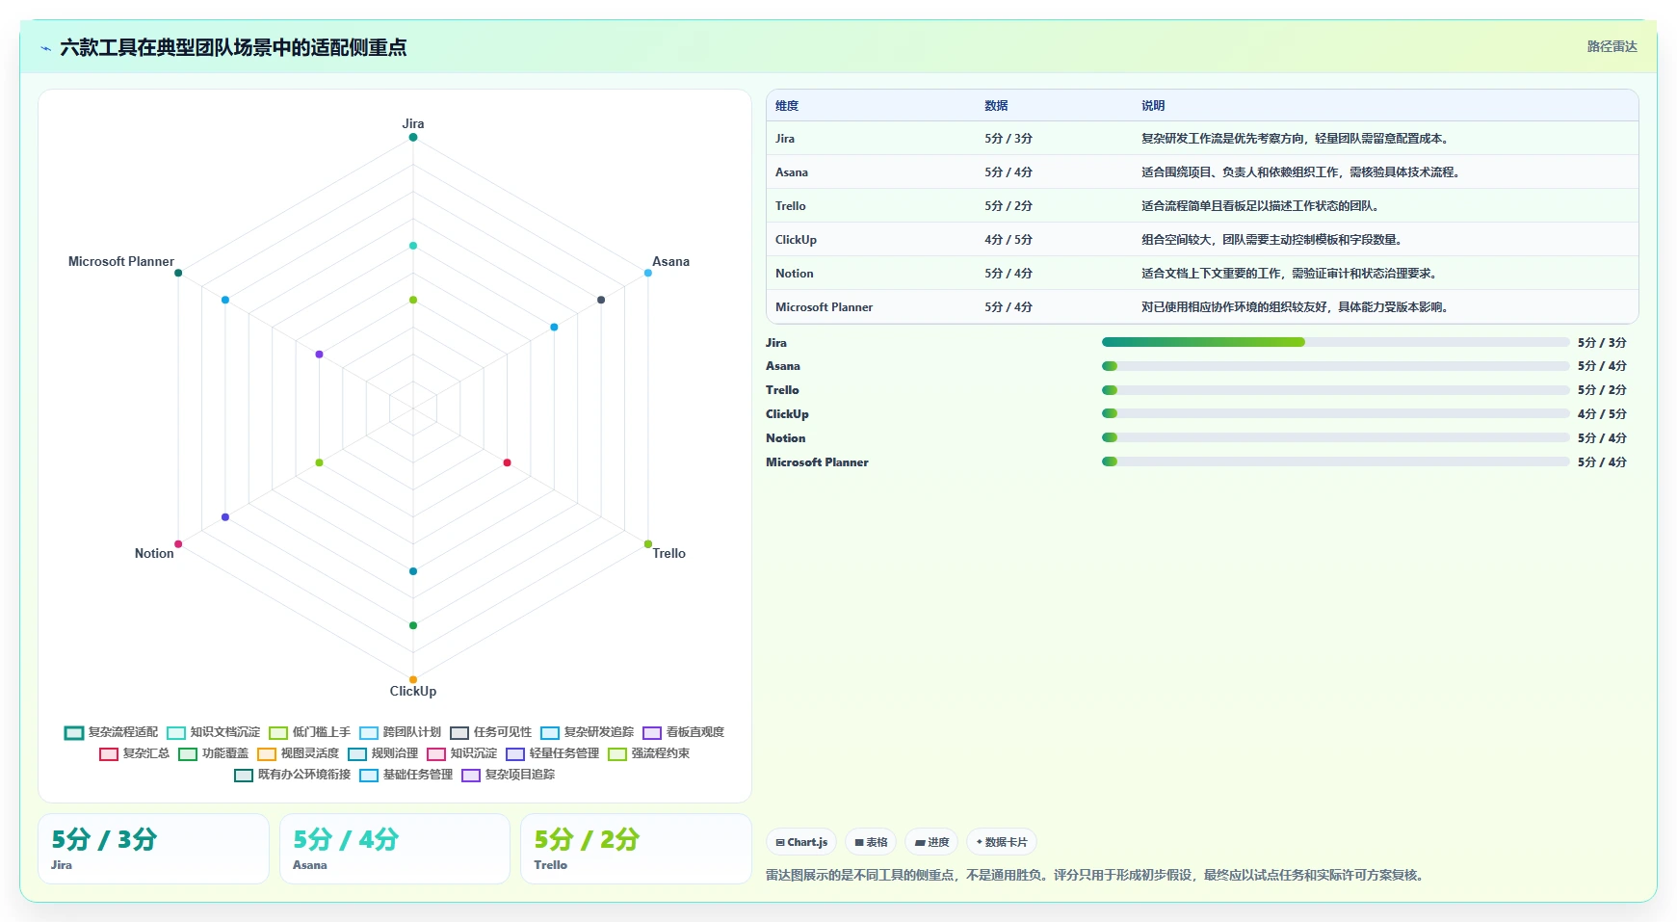
Task: Open the Asana 5分 / 4分 data card
Action: click(x=395, y=849)
